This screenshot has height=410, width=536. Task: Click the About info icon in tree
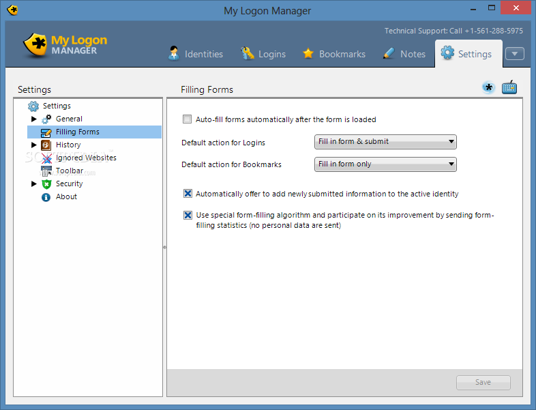pyautogui.click(x=46, y=197)
